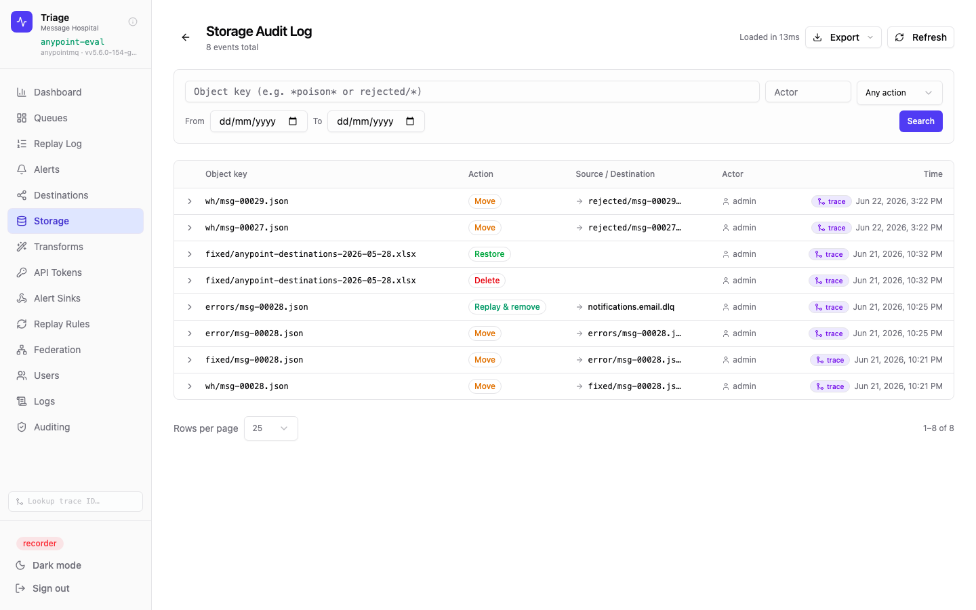Open Users page

pos(75,375)
